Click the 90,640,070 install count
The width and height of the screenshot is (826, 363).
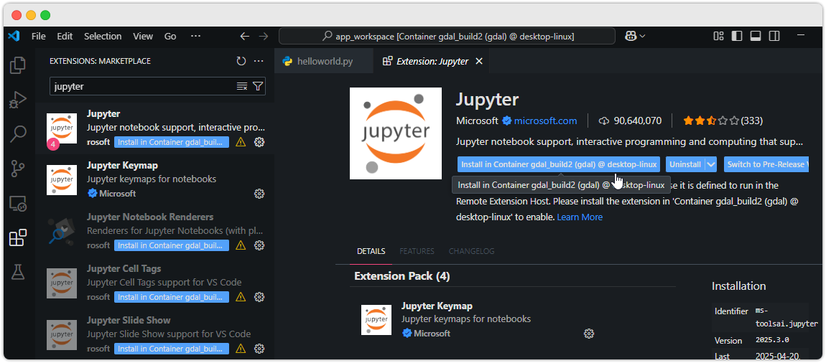coord(637,121)
